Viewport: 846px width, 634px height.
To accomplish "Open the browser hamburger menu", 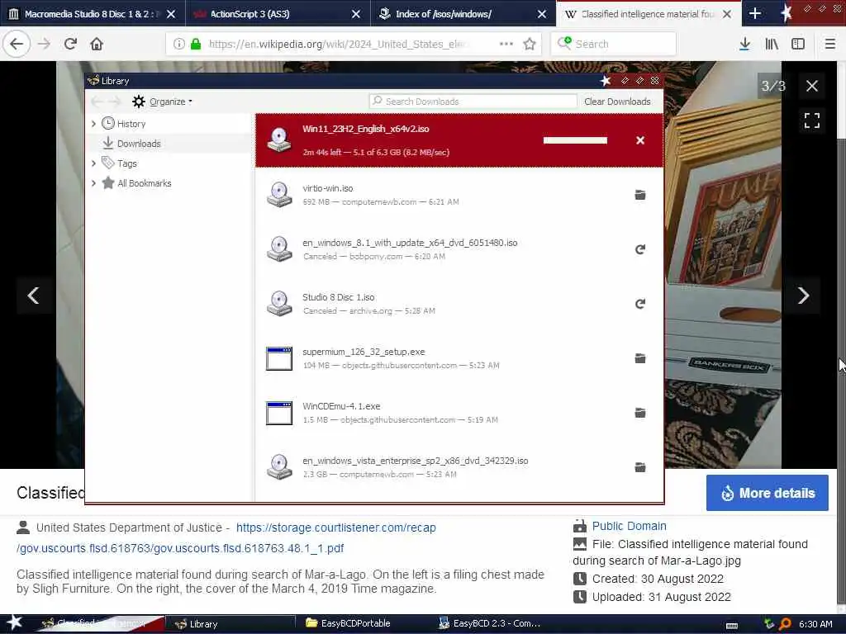I will click(x=830, y=44).
